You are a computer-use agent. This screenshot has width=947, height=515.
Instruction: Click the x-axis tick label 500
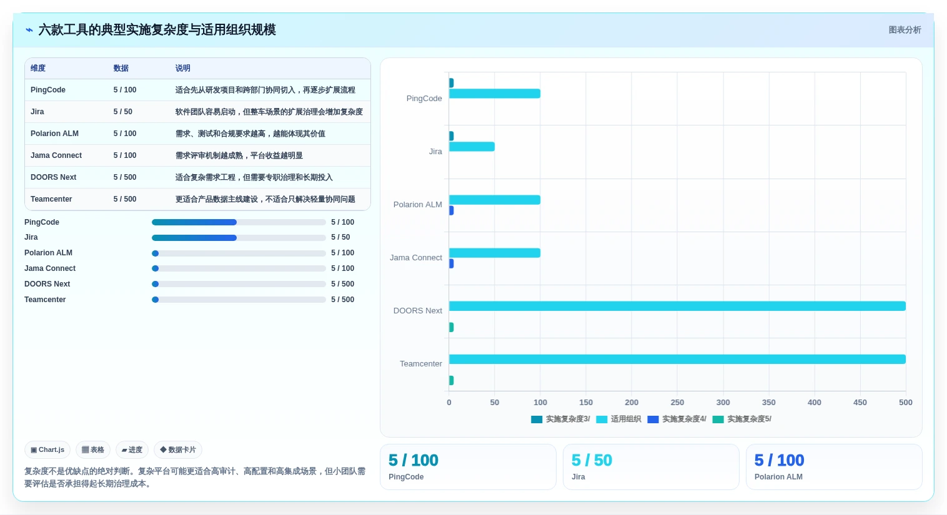(906, 403)
